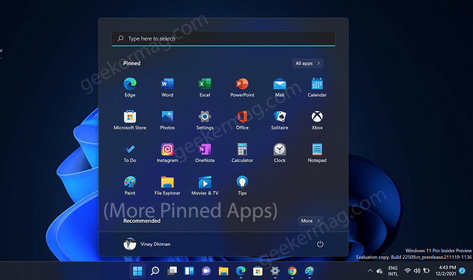Open the Clock app
The image size is (473, 280).
280,153
